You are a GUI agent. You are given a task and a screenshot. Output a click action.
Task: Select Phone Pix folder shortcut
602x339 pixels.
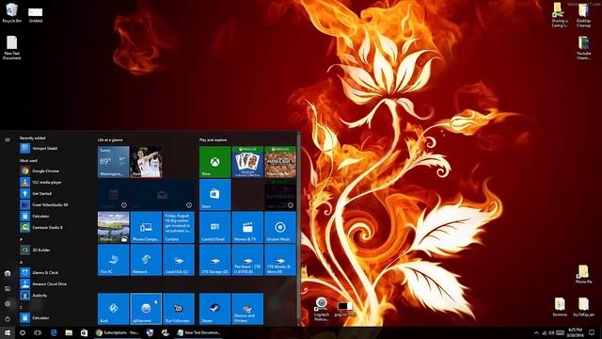583,274
